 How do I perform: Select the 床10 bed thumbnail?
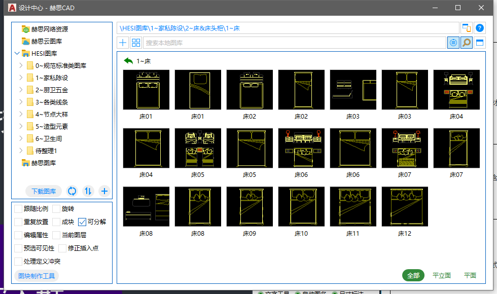pos(301,207)
